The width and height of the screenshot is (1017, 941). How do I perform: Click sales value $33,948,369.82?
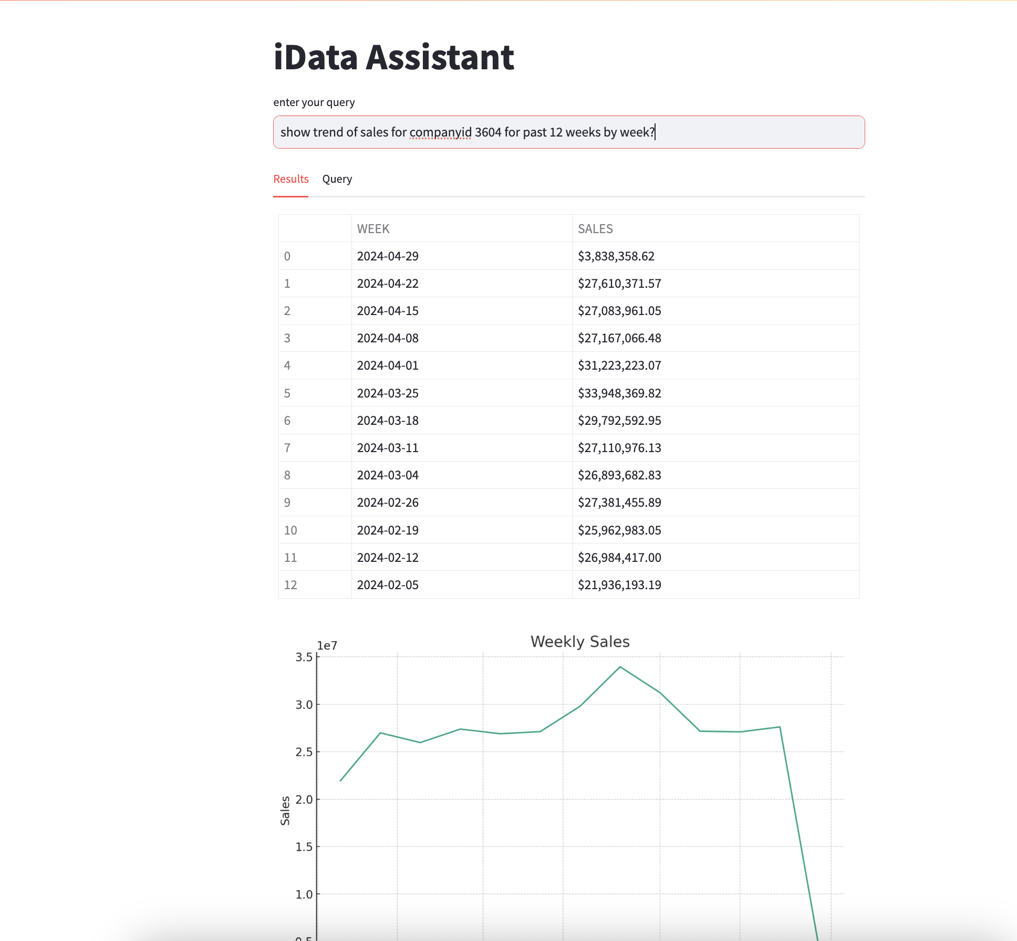[x=619, y=393]
